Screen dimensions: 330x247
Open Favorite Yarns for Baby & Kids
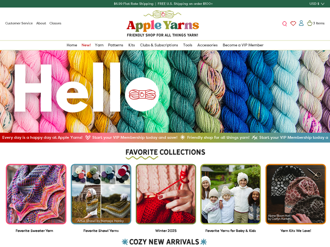[231, 194]
